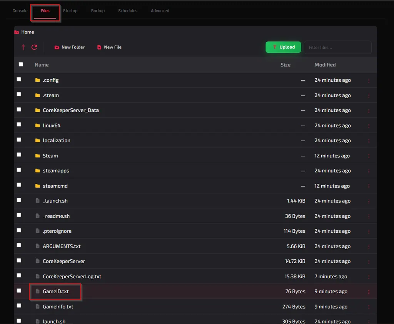394x324 pixels.
Task: Open CoreKeeperServerLog.txt
Action: pyautogui.click(x=72, y=276)
